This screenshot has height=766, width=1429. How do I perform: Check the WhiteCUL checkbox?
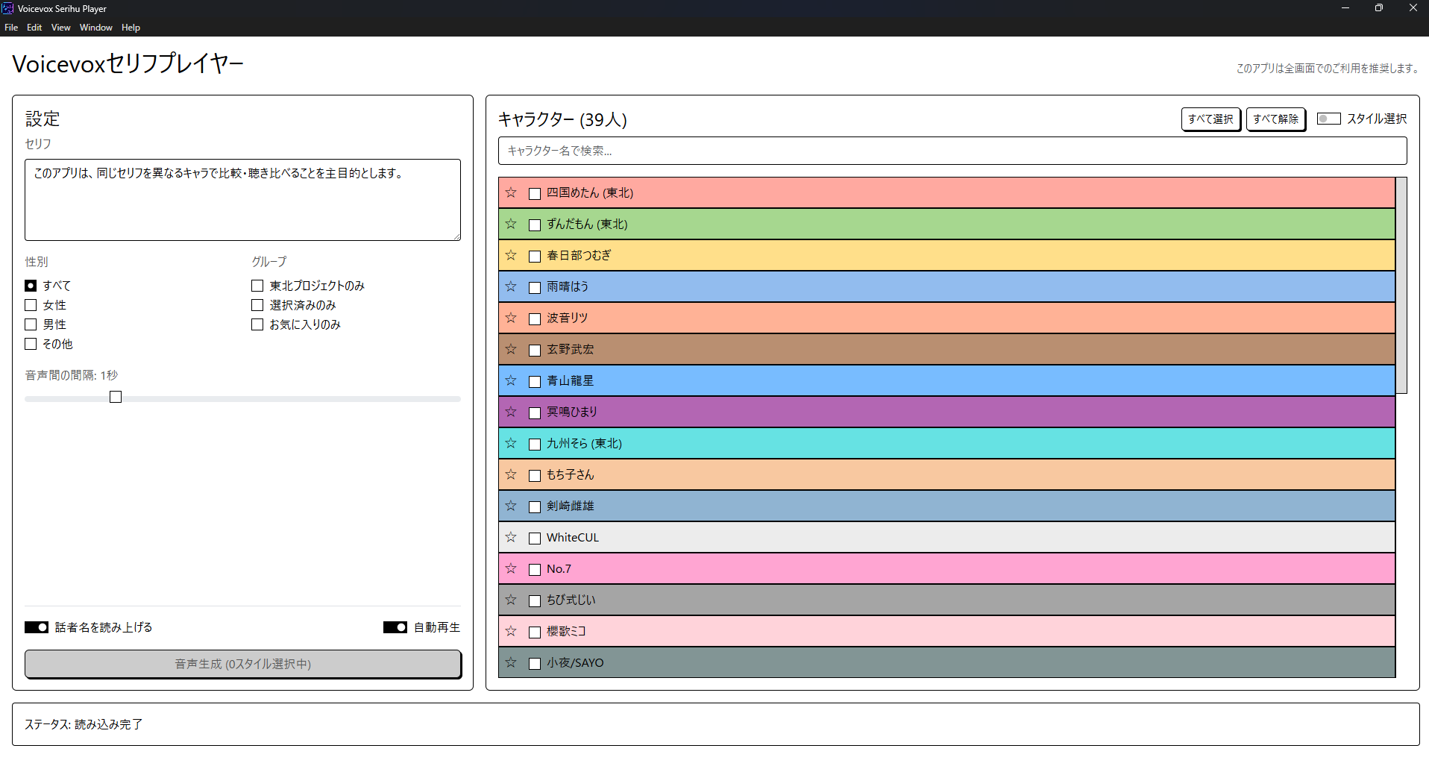click(x=535, y=539)
